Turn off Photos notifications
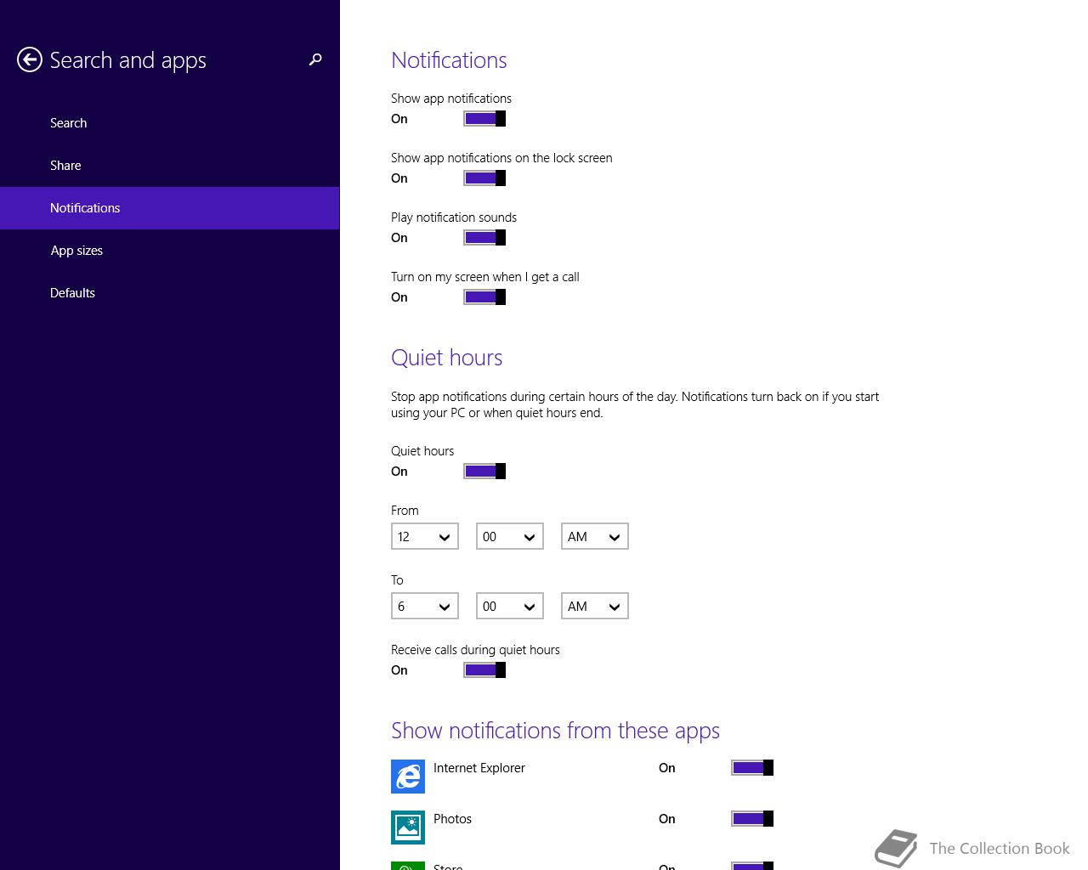Screen dimensions: 1088x870 pos(752,819)
